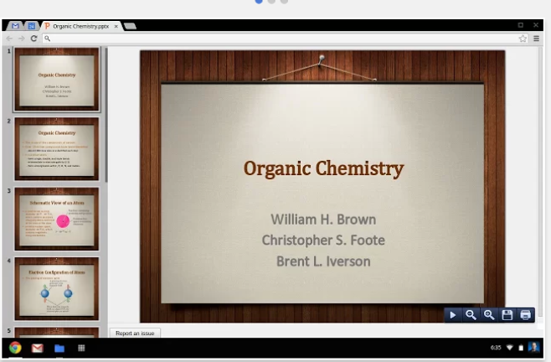Open the Calendar pinned tab
The height and width of the screenshot is (362, 551).
[31, 26]
